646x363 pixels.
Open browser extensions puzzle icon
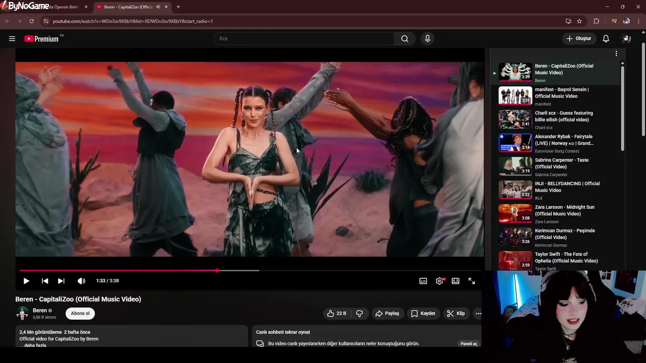pyautogui.click(x=597, y=21)
